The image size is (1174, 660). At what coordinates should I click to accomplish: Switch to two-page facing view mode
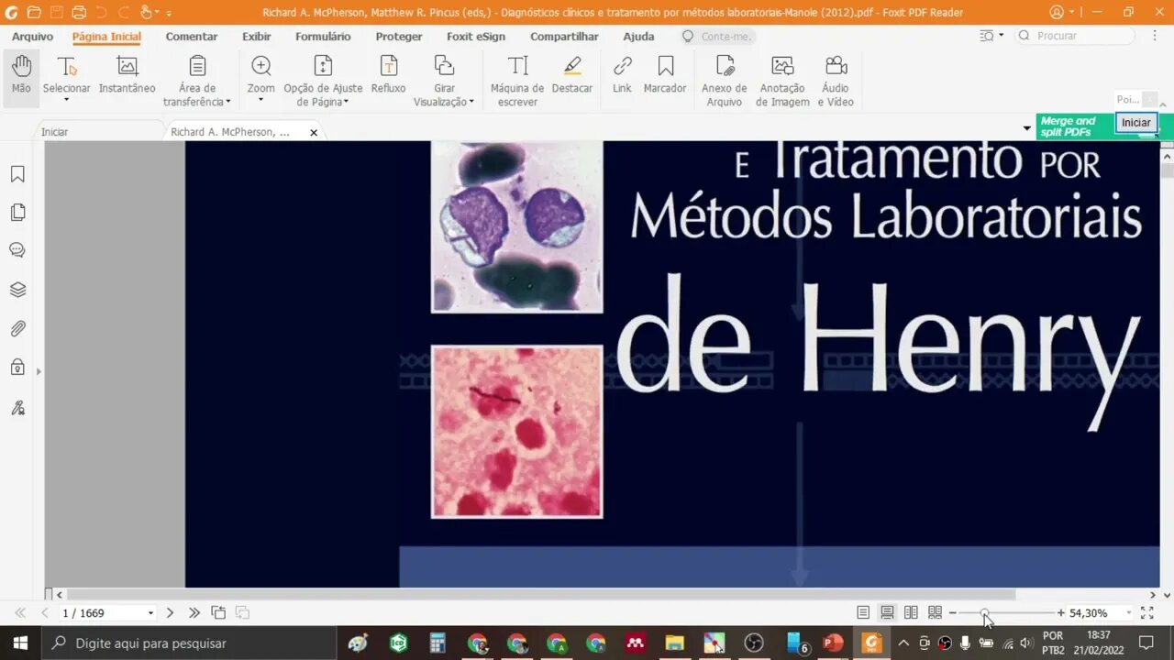pyautogui.click(x=911, y=612)
